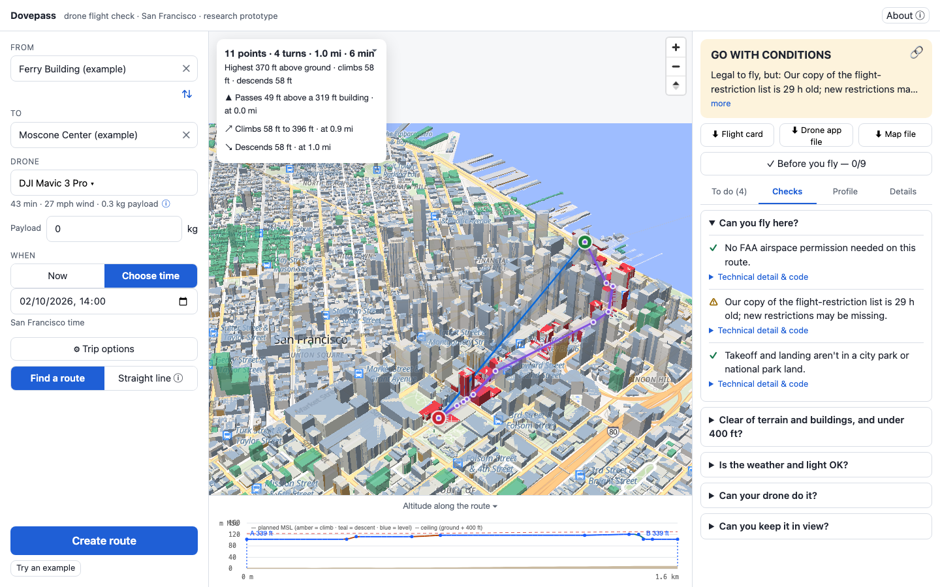Collapse the Can you fly here? section
This screenshot has width=940, height=587.
click(x=816, y=223)
